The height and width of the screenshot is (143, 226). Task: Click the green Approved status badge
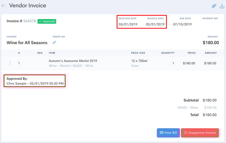(47, 21)
